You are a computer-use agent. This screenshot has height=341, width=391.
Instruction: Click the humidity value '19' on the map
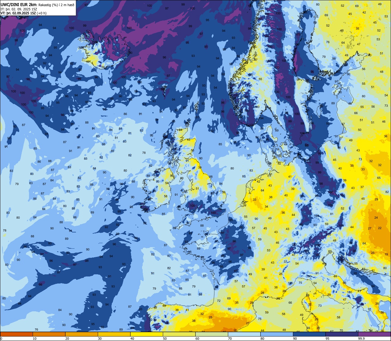tap(386, 254)
